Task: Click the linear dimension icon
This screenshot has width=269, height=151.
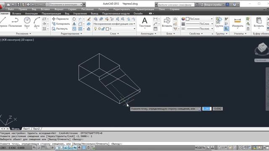Action: (x=155, y=19)
